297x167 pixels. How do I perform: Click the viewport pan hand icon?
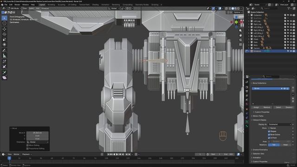(240, 35)
